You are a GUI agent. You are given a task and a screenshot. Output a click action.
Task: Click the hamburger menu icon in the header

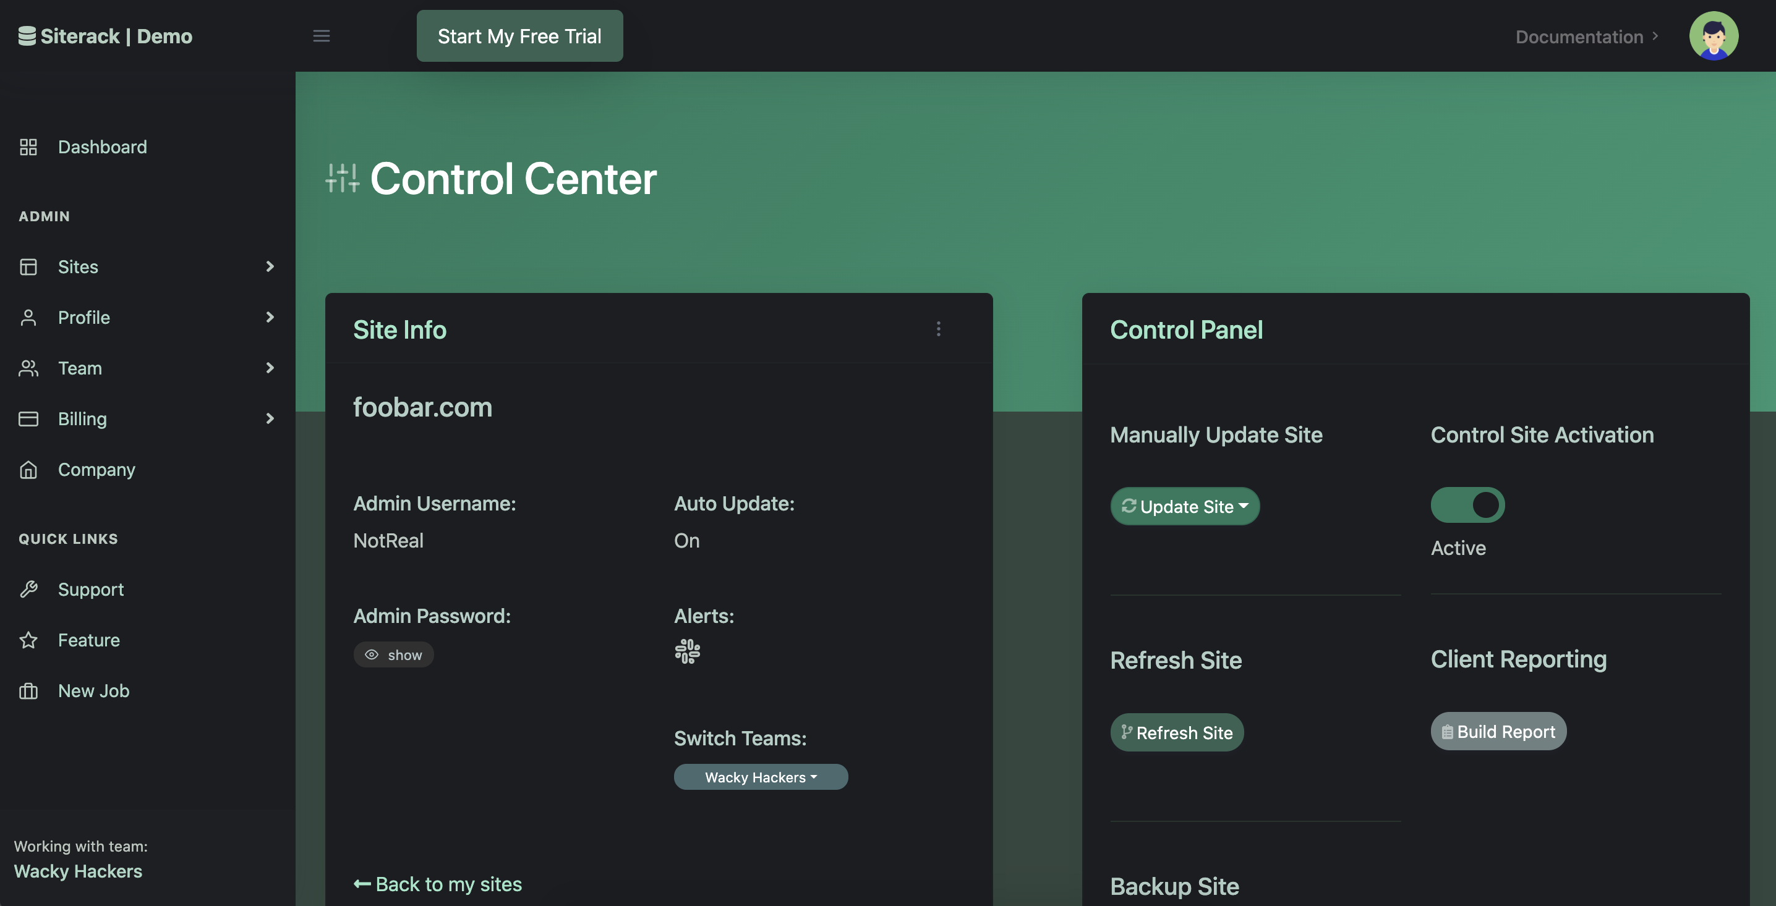click(322, 36)
